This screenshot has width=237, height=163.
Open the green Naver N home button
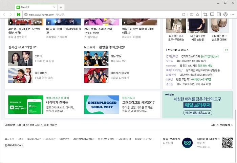[x=18, y=15]
